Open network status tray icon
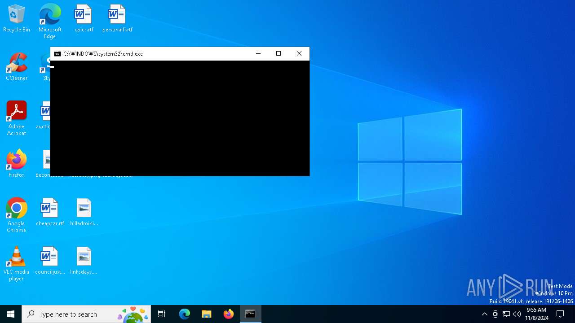Viewport: 575px width, 323px height. click(506, 314)
